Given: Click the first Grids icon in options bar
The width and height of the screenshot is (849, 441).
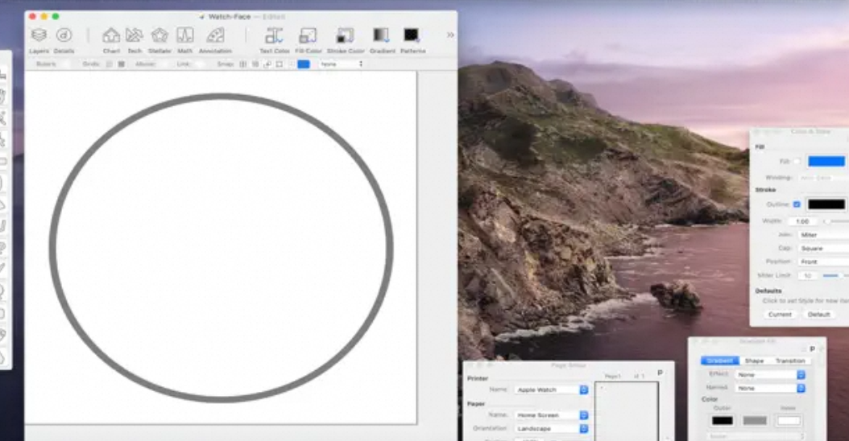Looking at the screenshot, I should (x=110, y=64).
